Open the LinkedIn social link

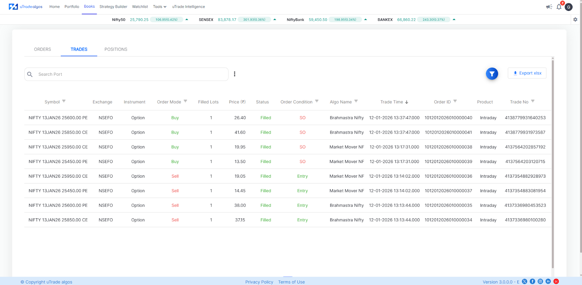pyautogui.click(x=548, y=281)
